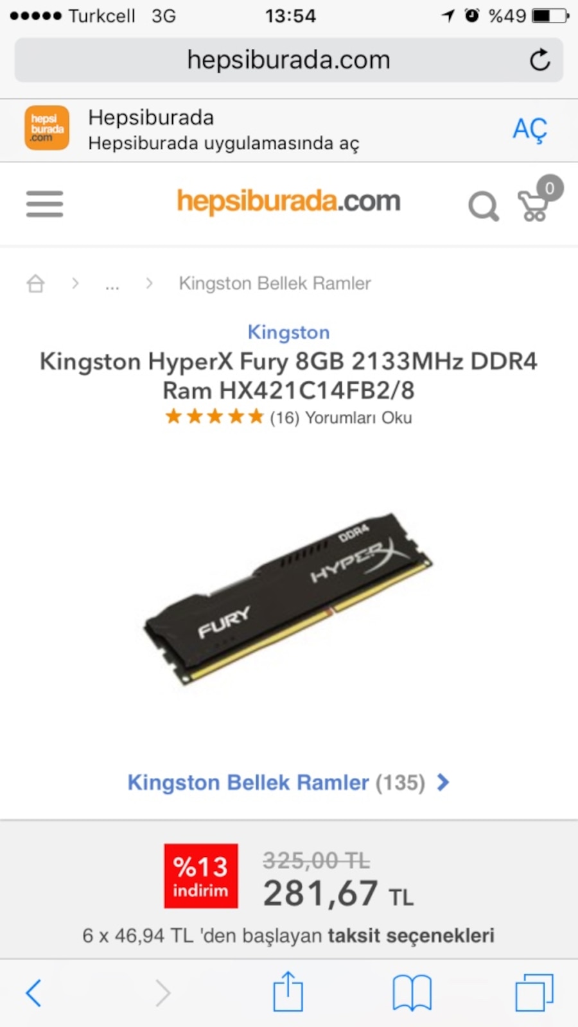Open Safari bookmarks icon
This screenshot has width=578, height=1027.
pyautogui.click(x=412, y=993)
